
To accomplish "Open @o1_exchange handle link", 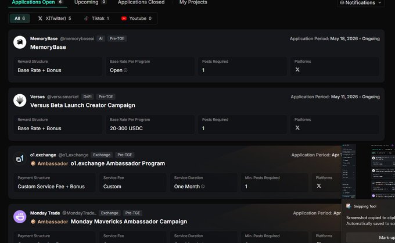I will [x=73, y=155].
